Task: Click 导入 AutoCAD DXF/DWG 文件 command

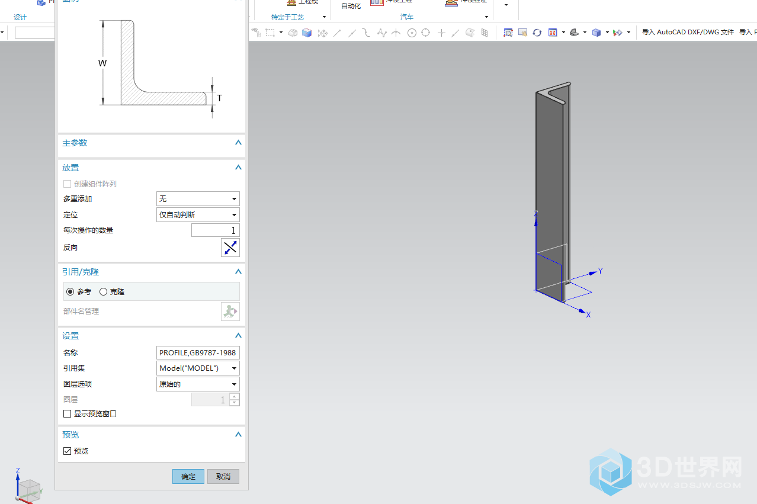Action: pos(688,33)
